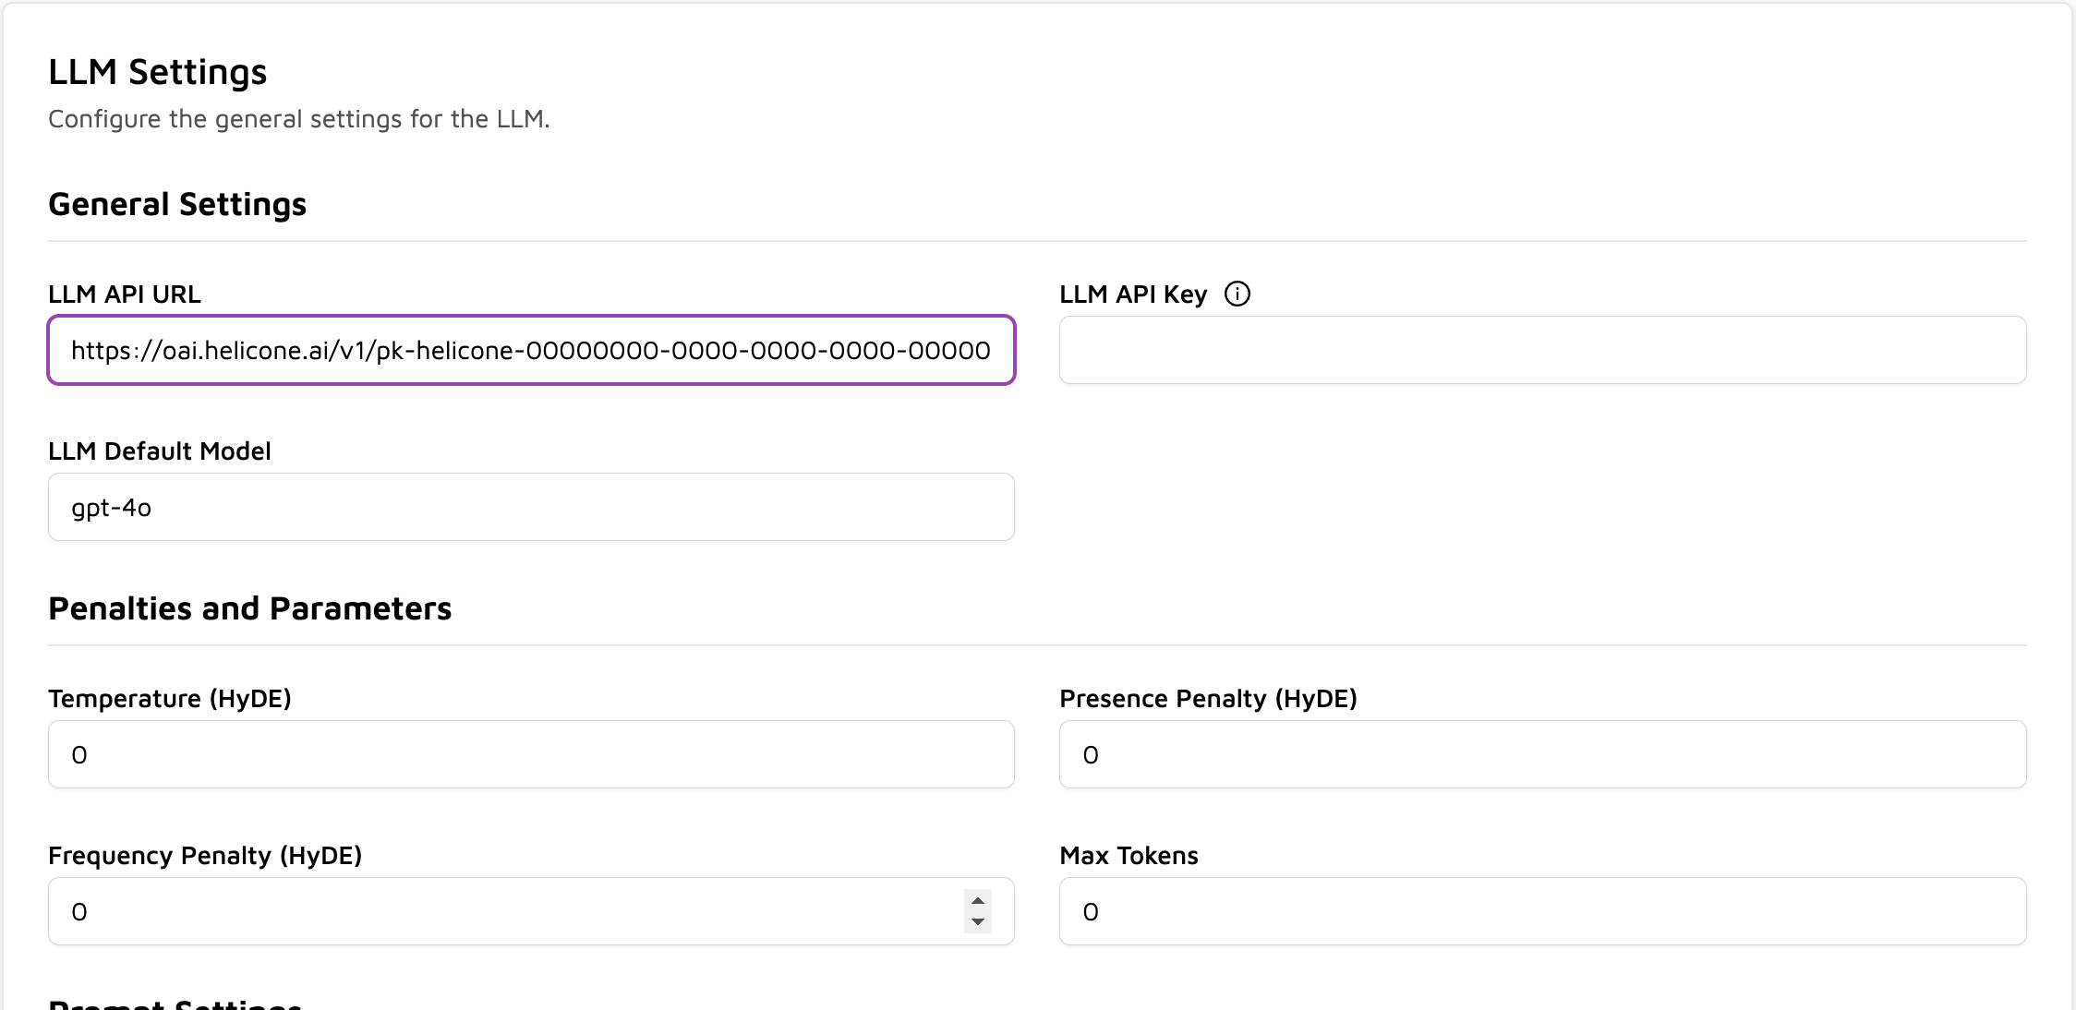
Task: Click the Penalties and Parameters heading
Action: tap(250, 608)
